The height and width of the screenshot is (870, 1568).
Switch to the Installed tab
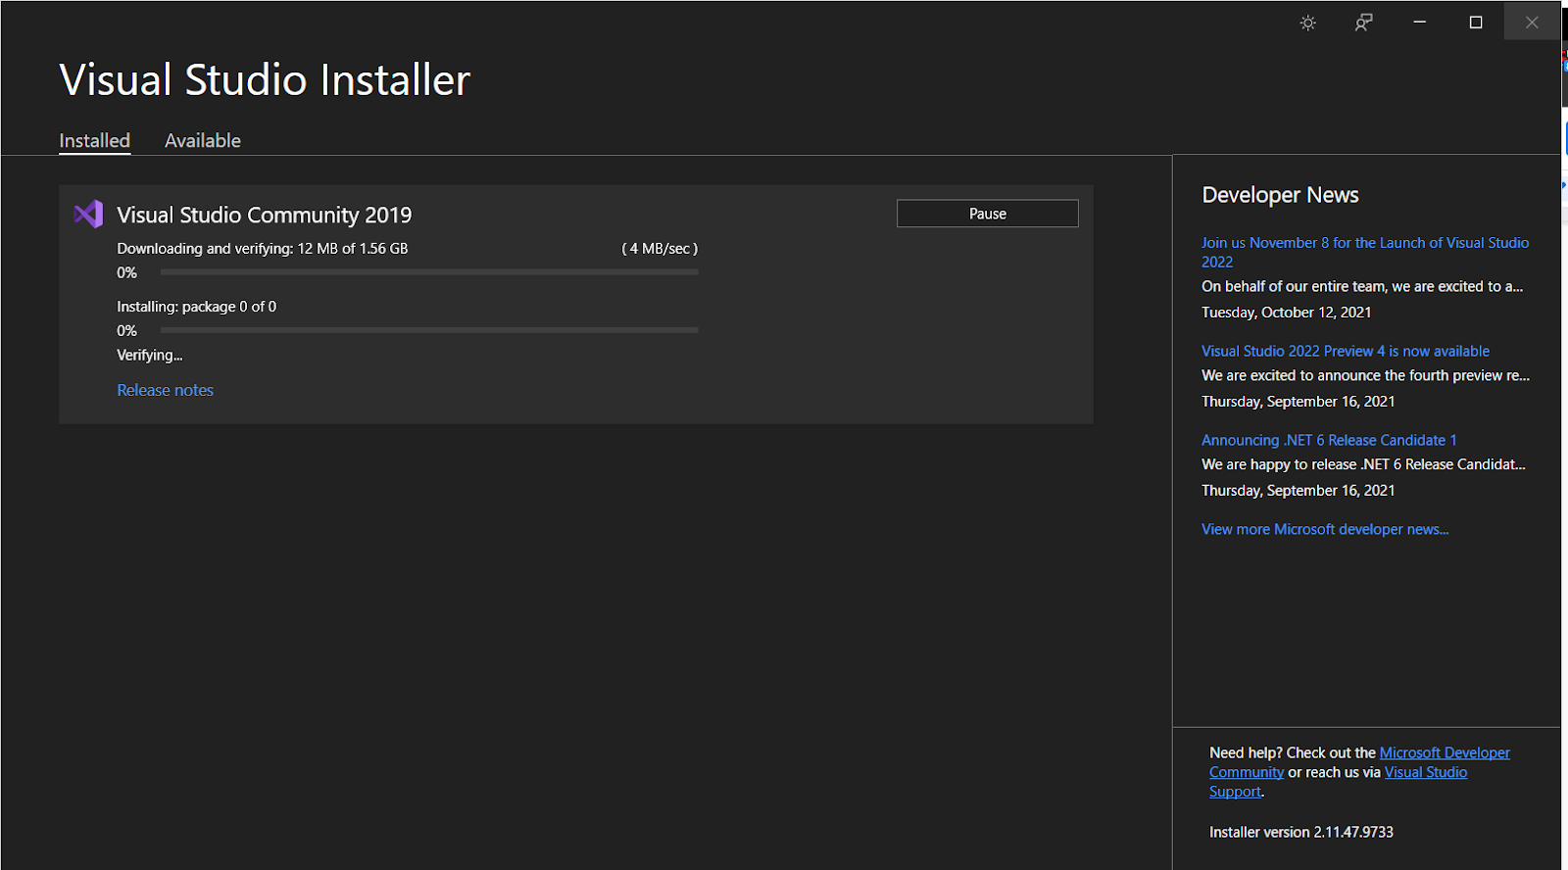point(94,140)
